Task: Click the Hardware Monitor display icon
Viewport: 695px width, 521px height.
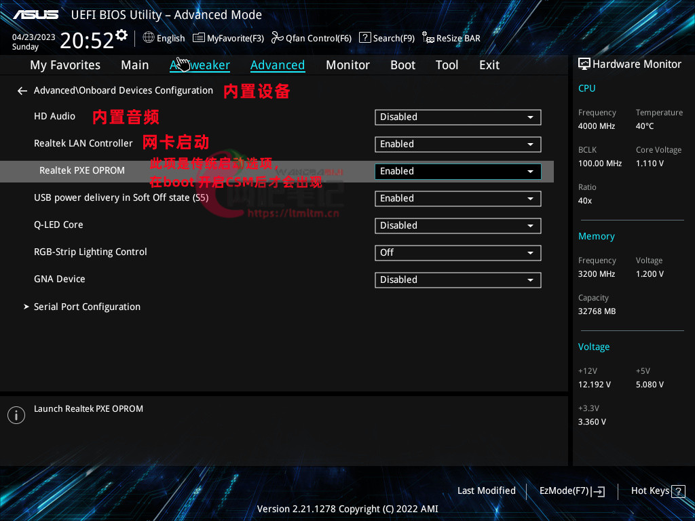Action: coord(584,64)
